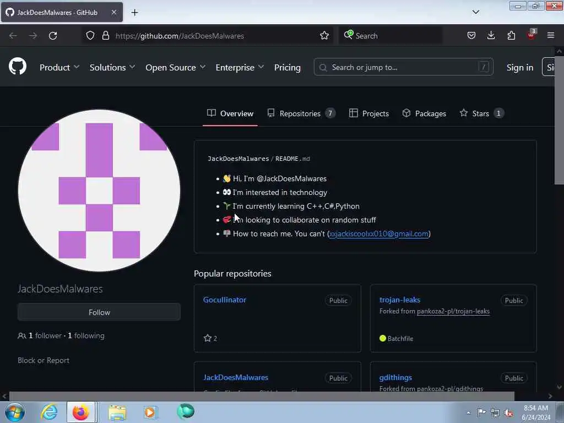Click the green round taskbar app icon
This screenshot has height=423, width=564.
pyautogui.click(x=186, y=411)
